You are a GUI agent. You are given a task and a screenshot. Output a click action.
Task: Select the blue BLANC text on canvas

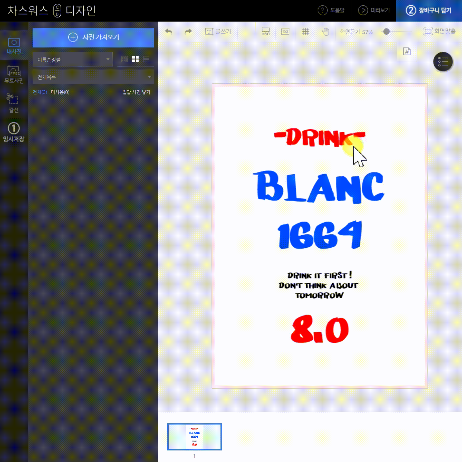point(319,187)
